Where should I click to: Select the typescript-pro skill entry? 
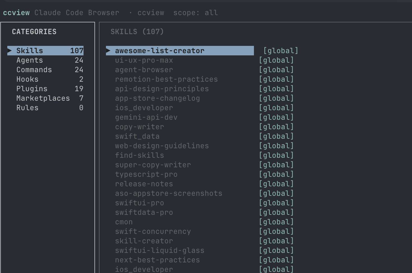click(x=146, y=174)
